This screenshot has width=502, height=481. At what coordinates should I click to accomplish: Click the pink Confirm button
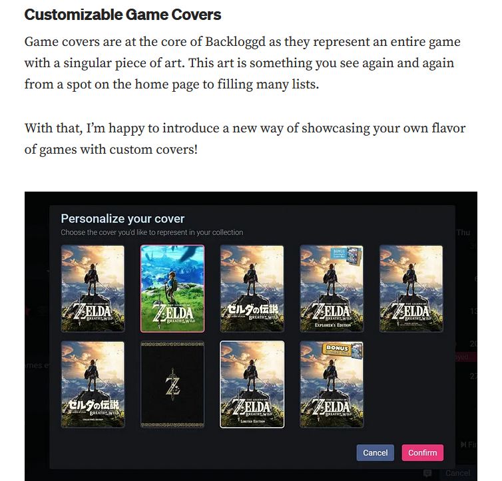point(423,452)
